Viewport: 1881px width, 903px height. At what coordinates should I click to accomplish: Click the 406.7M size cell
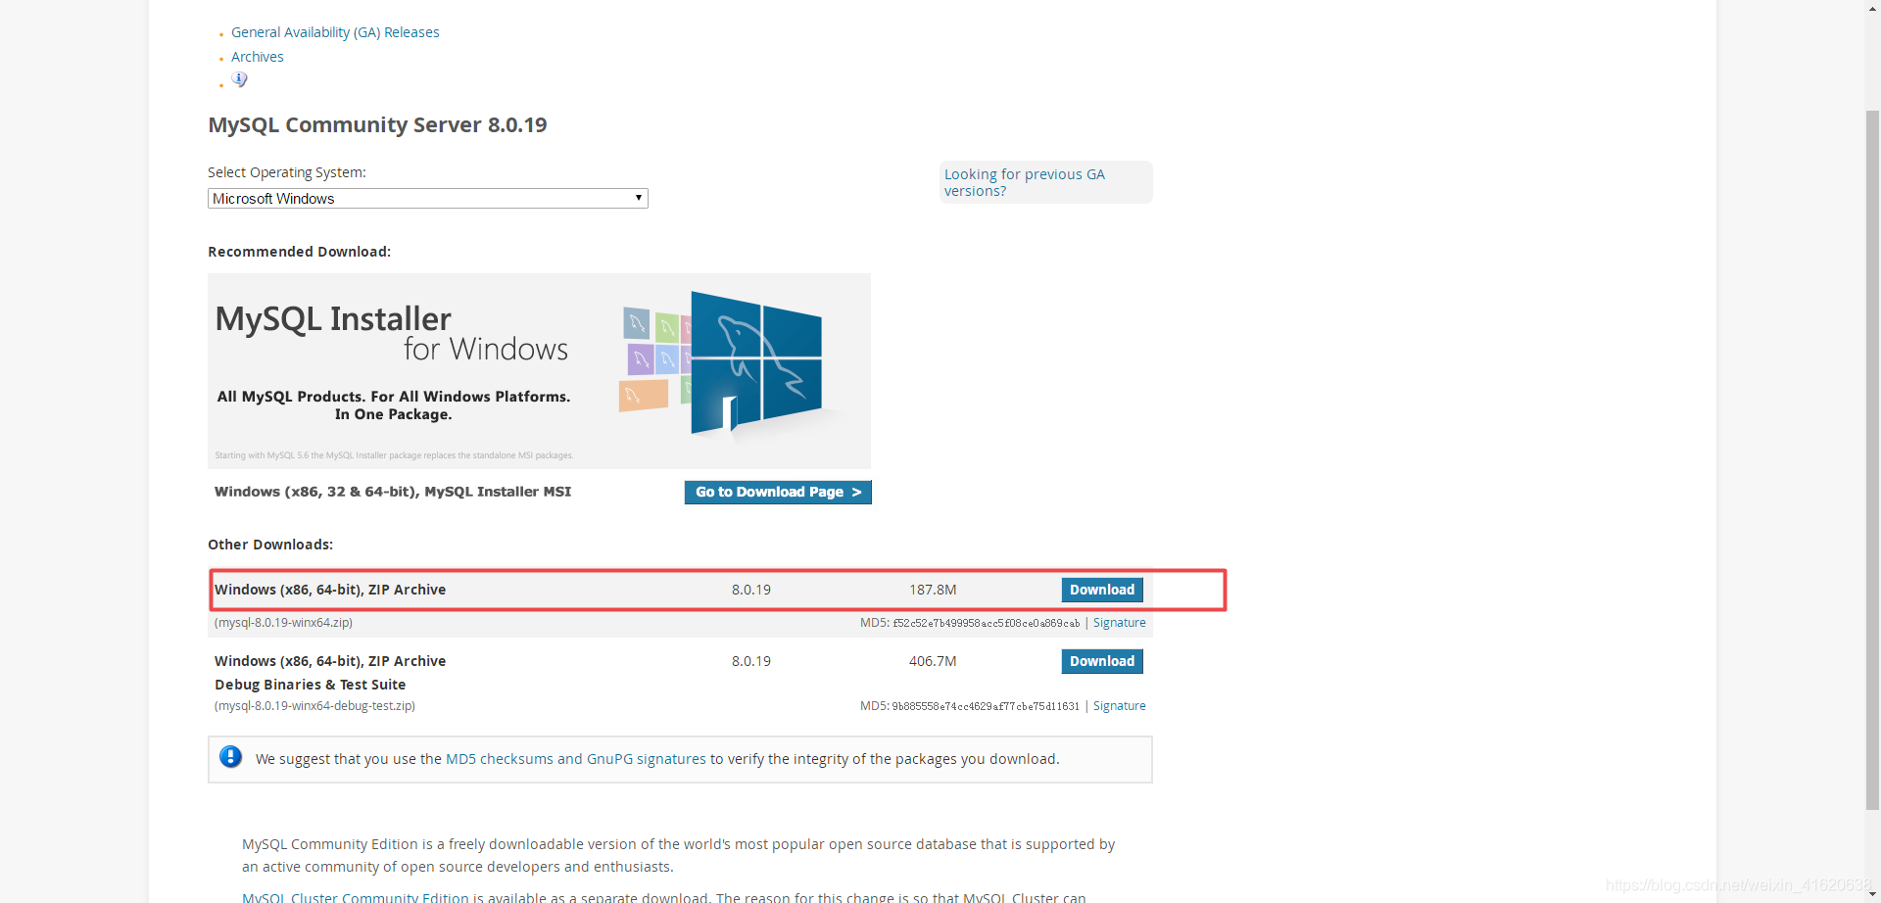point(933,661)
